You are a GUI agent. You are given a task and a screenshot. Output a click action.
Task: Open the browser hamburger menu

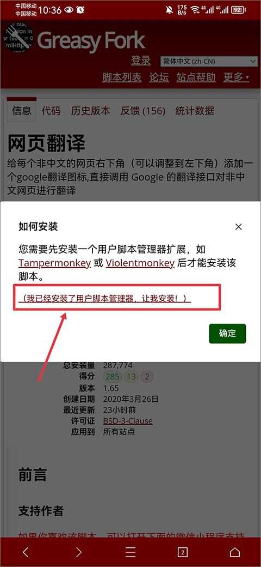point(130,552)
